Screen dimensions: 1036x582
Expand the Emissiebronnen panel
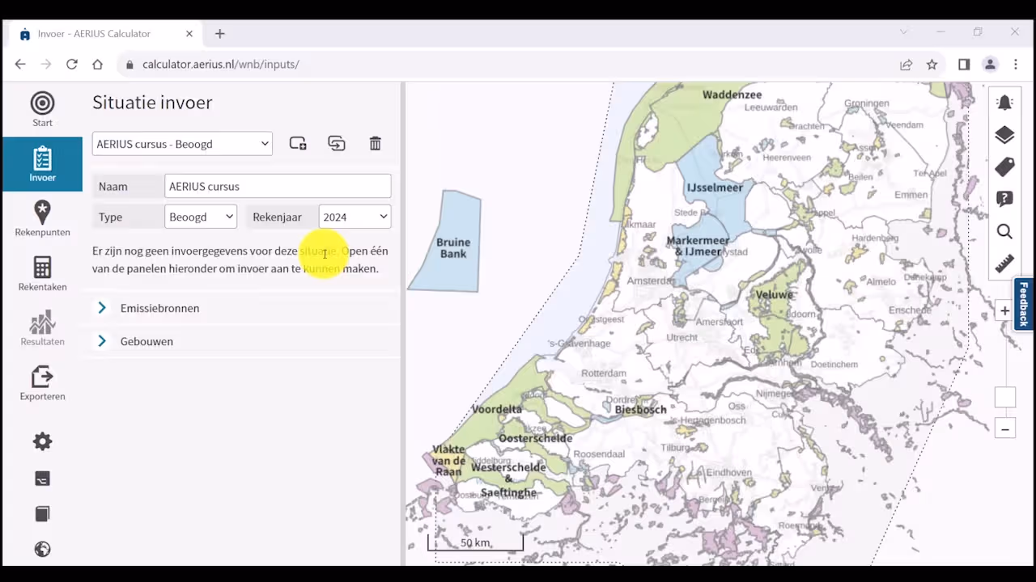159,308
